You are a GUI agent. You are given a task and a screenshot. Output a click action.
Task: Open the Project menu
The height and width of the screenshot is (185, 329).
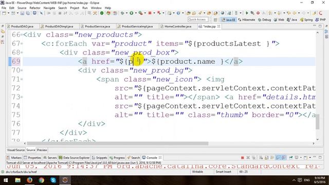point(75,8)
